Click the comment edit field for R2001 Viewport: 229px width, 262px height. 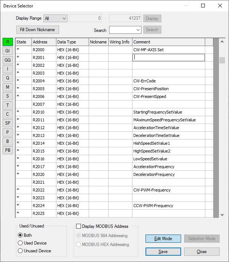169,58
